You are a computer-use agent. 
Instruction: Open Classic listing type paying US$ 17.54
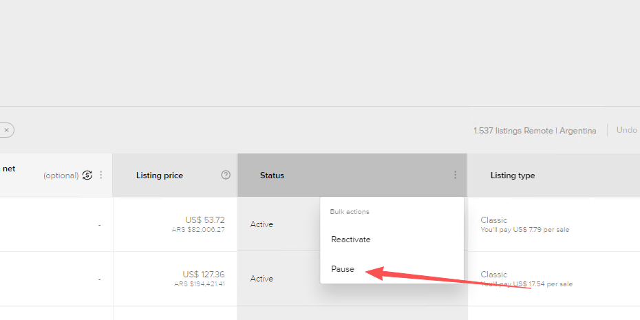[x=494, y=275]
